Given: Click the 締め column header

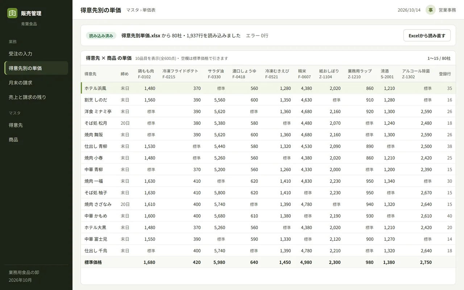Looking at the screenshot, I should [125, 74].
